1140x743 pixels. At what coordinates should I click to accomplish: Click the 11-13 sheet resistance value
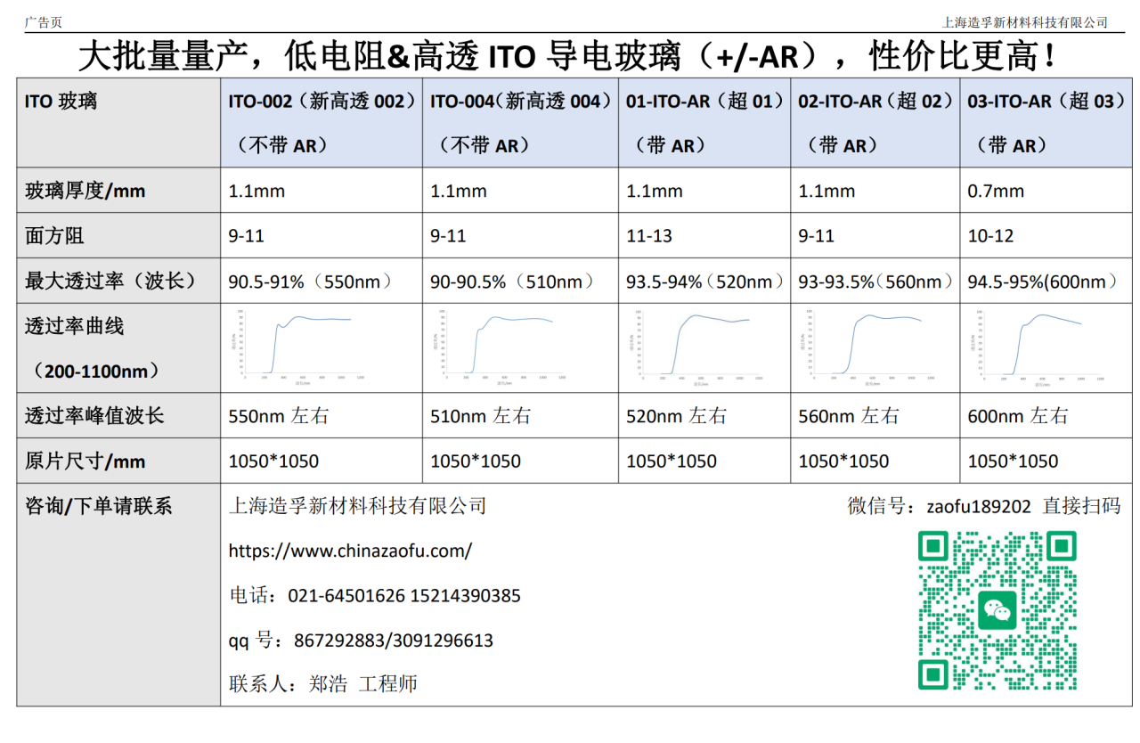[x=649, y=237]
